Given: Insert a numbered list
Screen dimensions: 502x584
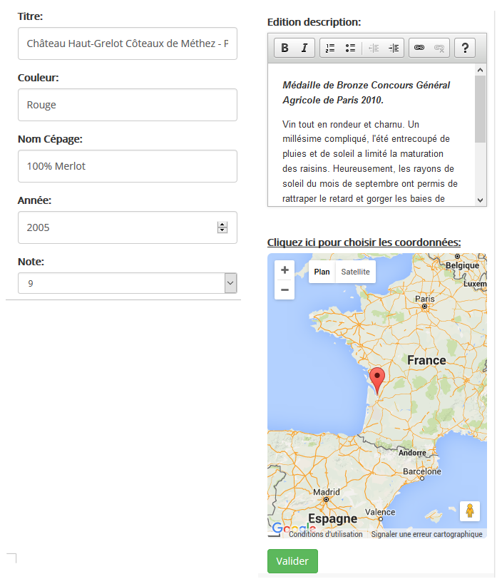Looking at the screenshot, I should coord(330,48).
